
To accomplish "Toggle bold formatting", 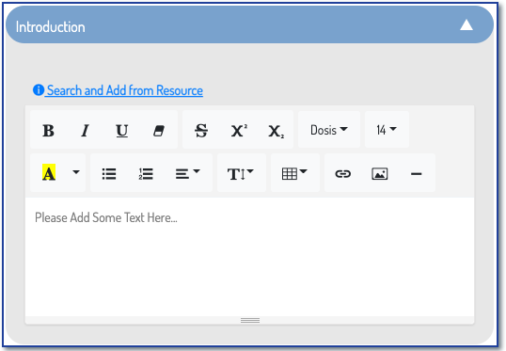I will [48, 131].
